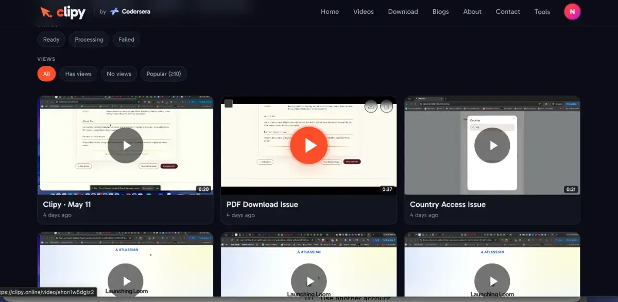Image resolution: width=618 pixels, height=302 pixels.
Task: Open the PDF Download Issue title
Action: pos(262,204)
